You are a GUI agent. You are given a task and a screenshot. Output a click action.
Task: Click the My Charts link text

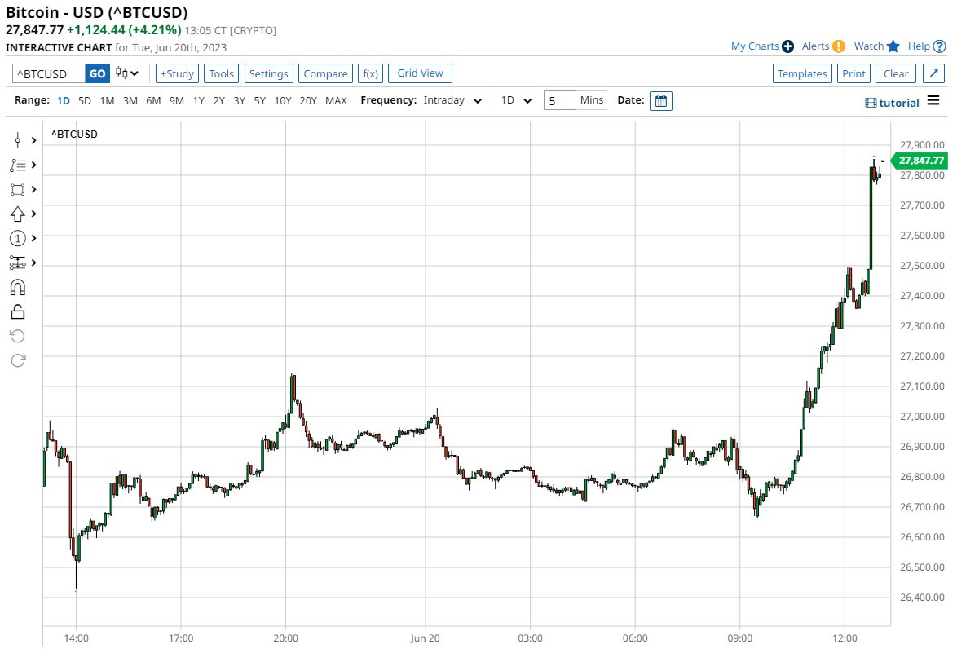coord(755,46)
